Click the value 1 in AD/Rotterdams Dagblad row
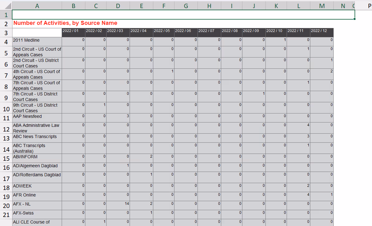The height and width of the screenshot is (226, 372). (x=142, y=178)
